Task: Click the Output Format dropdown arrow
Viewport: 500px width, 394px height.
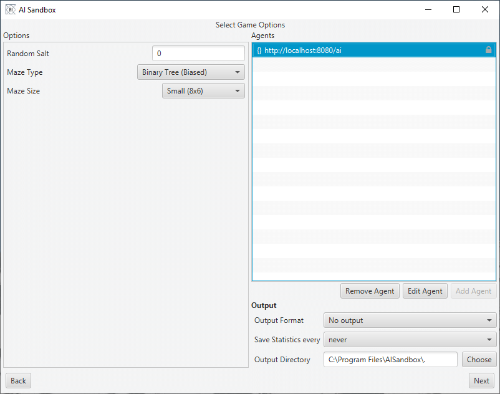Action: coord(489,320)
